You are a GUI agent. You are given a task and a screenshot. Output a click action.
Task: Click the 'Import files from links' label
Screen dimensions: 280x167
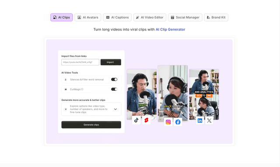pyautogui.click(x=74, y=56)
